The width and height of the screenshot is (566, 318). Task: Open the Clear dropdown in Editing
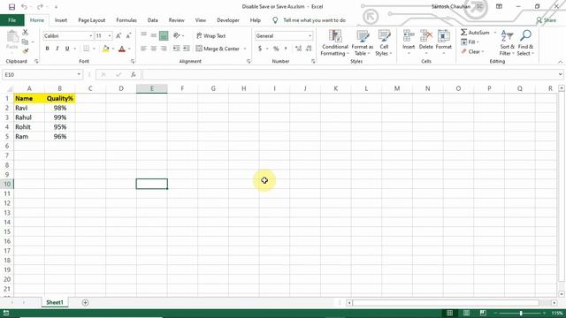[472, 51]
